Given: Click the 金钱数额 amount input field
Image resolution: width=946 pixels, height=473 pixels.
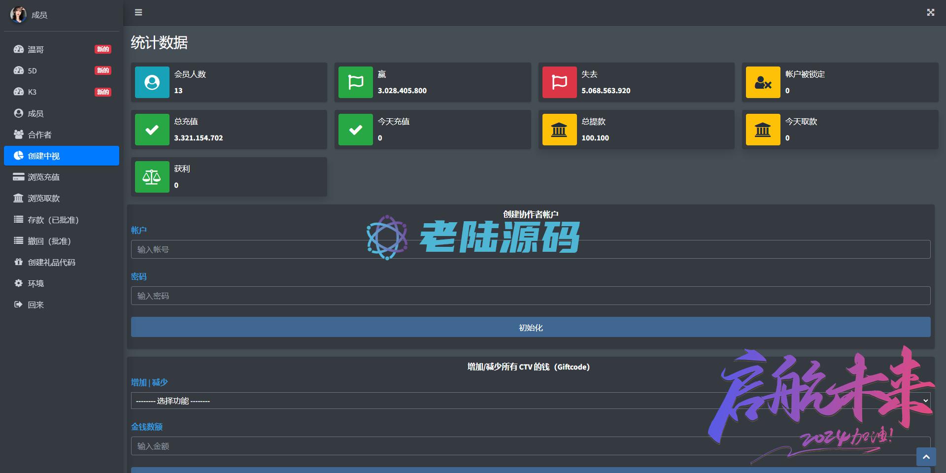Looking at the screenshot, I should pyautogui.click(x=531, y=446).
